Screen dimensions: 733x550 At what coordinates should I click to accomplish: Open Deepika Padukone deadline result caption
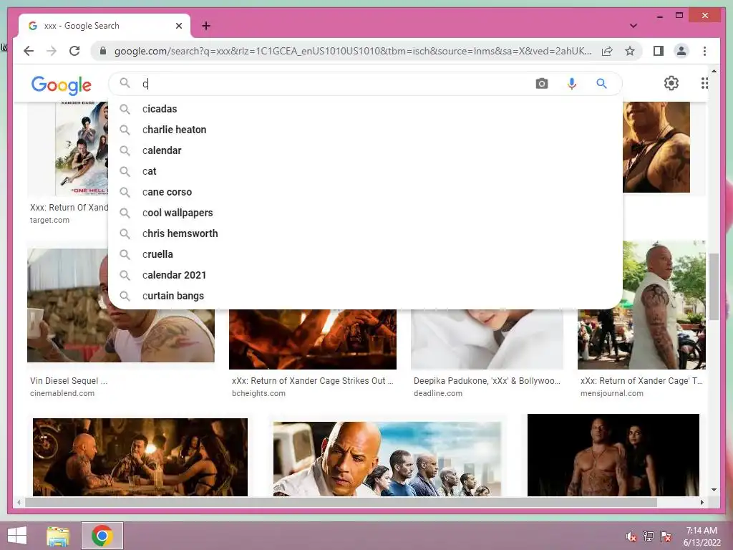487,381
